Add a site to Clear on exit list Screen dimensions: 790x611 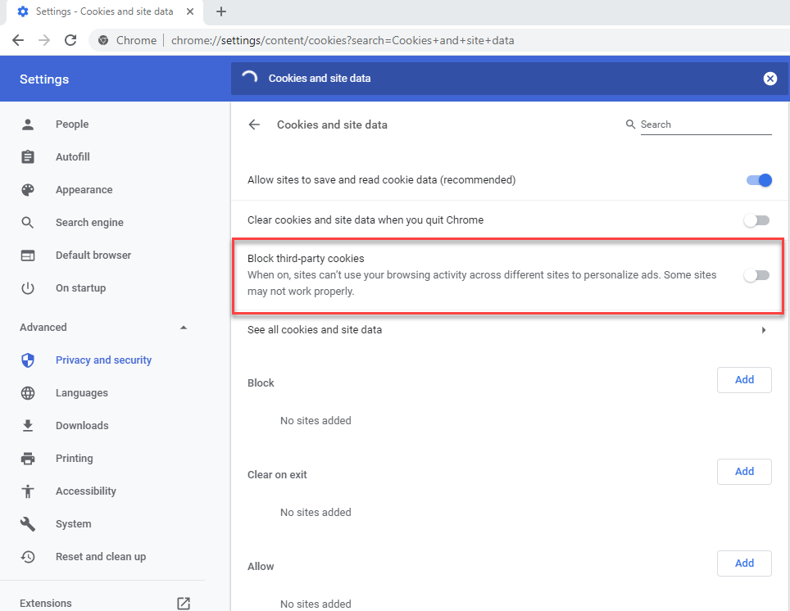coord(743,472)
